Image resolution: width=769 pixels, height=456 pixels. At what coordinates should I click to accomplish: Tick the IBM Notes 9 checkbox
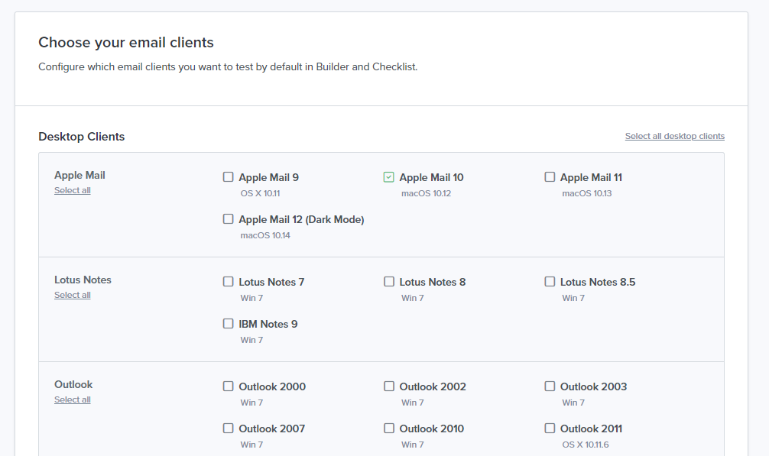click(x=228, y=324)
